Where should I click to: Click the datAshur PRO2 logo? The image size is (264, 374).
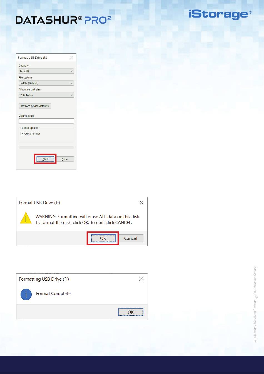point(64,20)
